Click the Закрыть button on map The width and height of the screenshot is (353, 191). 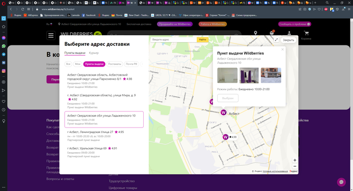288,40
